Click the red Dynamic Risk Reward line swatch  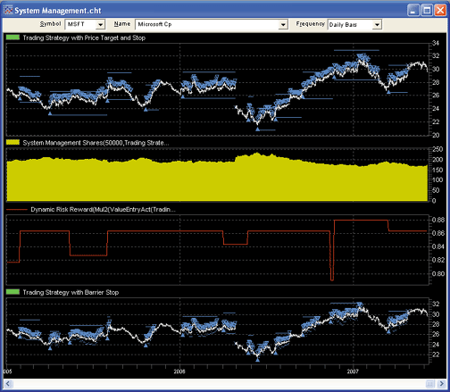point(17,210)
